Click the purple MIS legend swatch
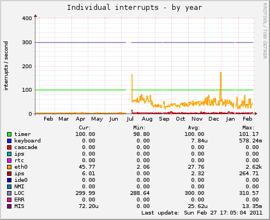Image resolution: width=270 pixels, height=220 pixels. tap(9, 206)
